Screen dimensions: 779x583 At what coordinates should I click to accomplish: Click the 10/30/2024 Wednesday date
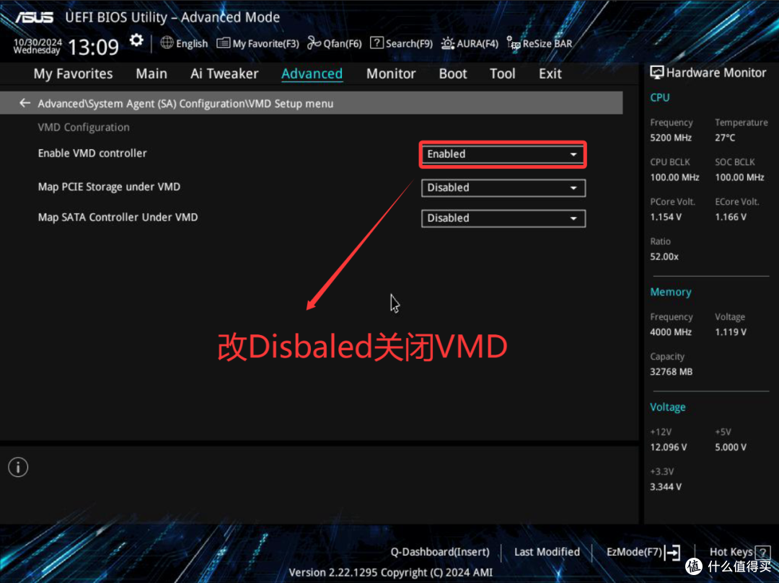click(38, 46)
